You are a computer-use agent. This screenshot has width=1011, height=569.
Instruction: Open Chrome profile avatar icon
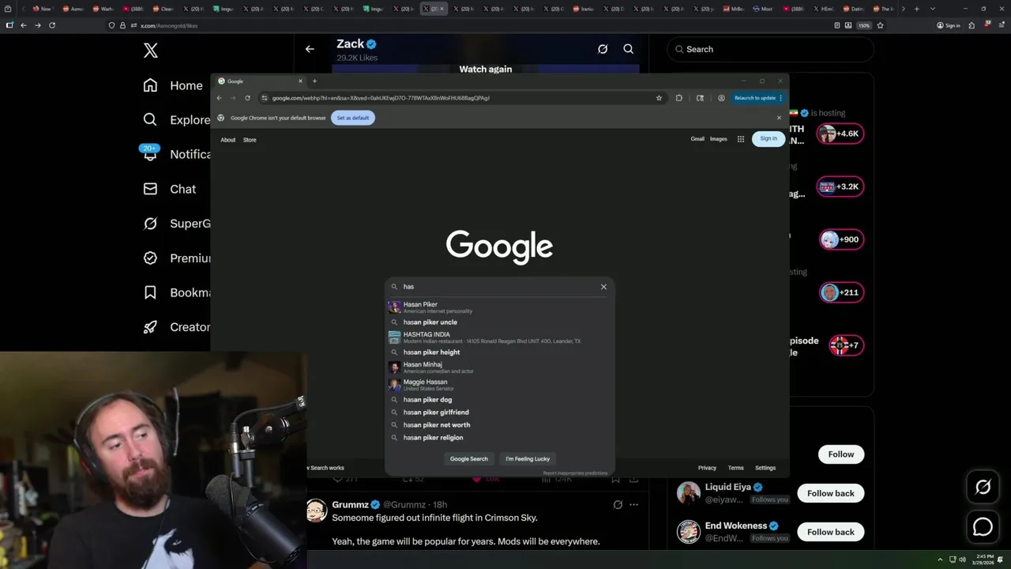click(x=721, y=98)
